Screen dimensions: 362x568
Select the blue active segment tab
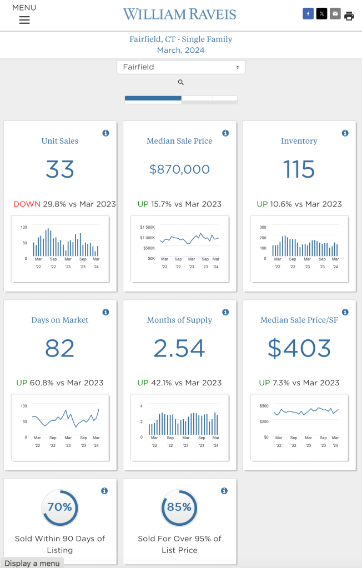tap(153, 99)
